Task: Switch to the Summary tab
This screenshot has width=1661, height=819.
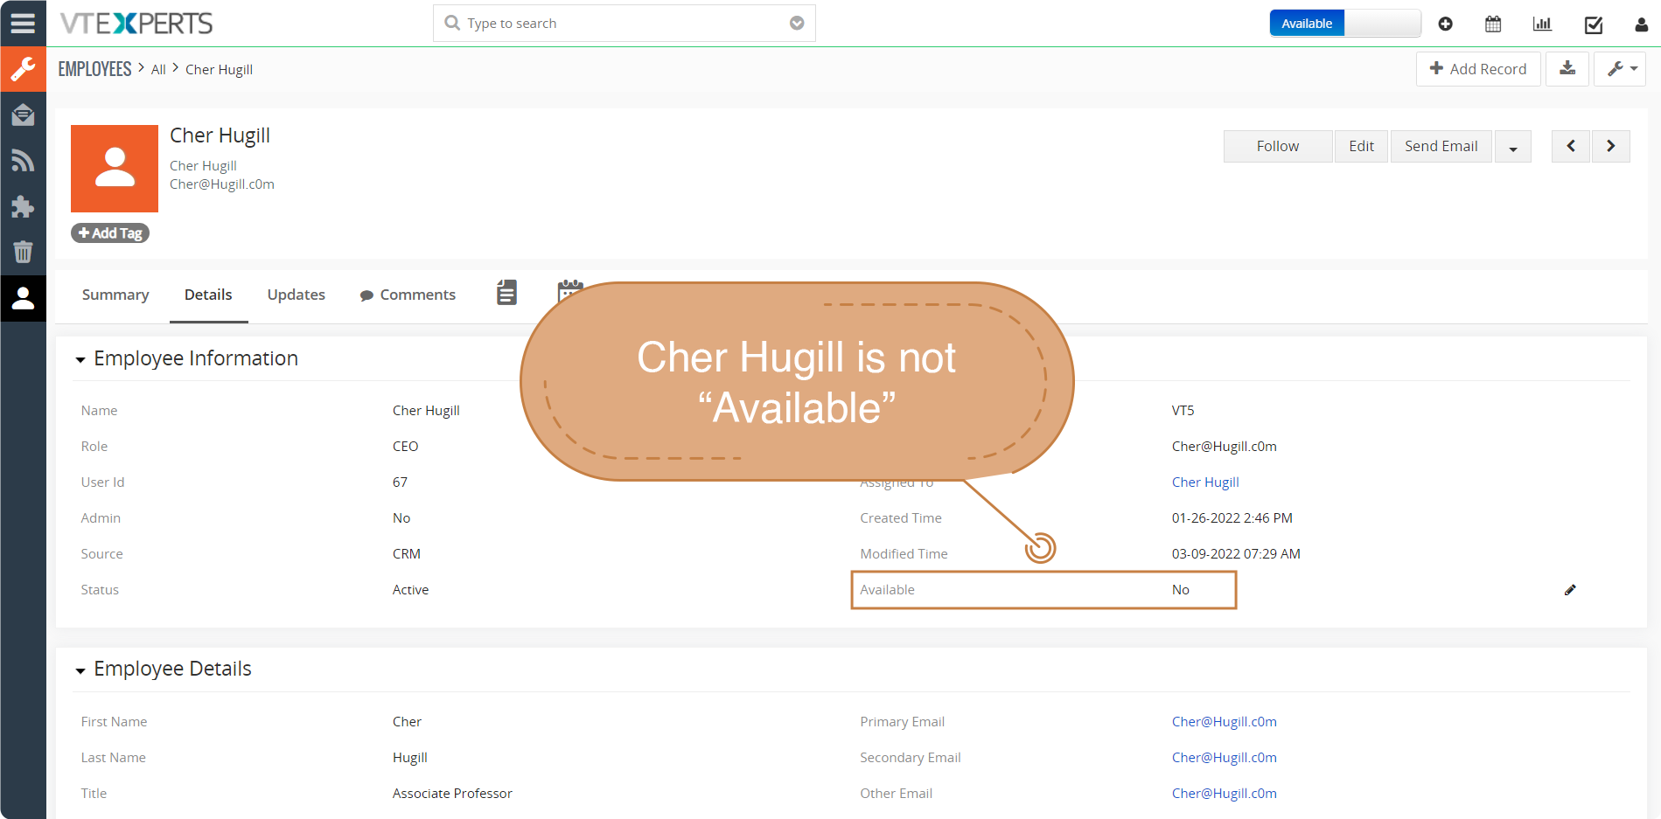Action: tap(115, 295)
